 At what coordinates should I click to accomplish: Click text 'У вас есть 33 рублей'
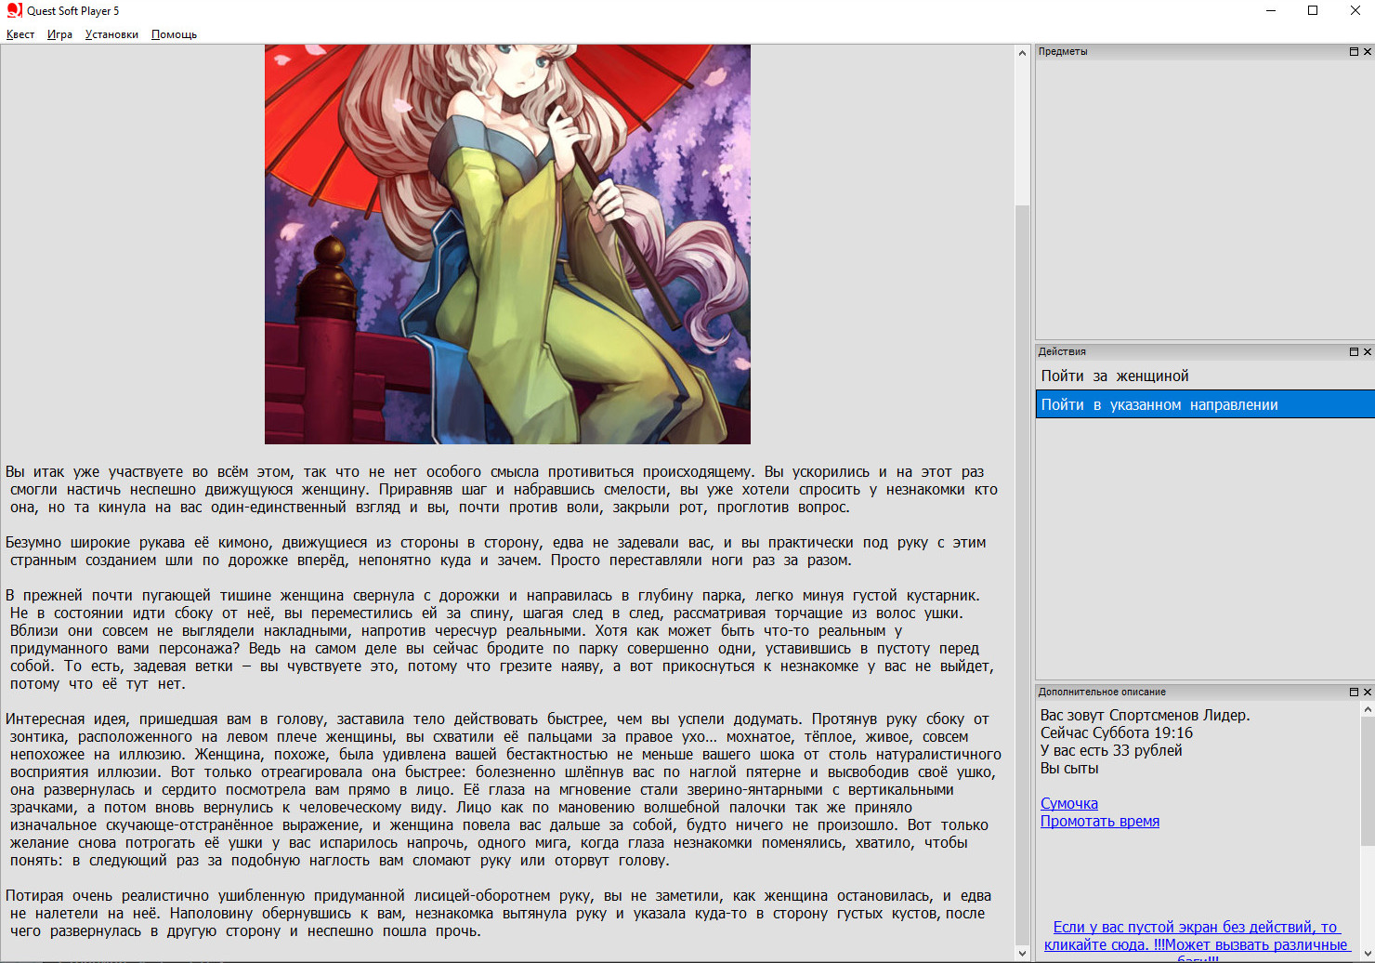point(1111,750)
